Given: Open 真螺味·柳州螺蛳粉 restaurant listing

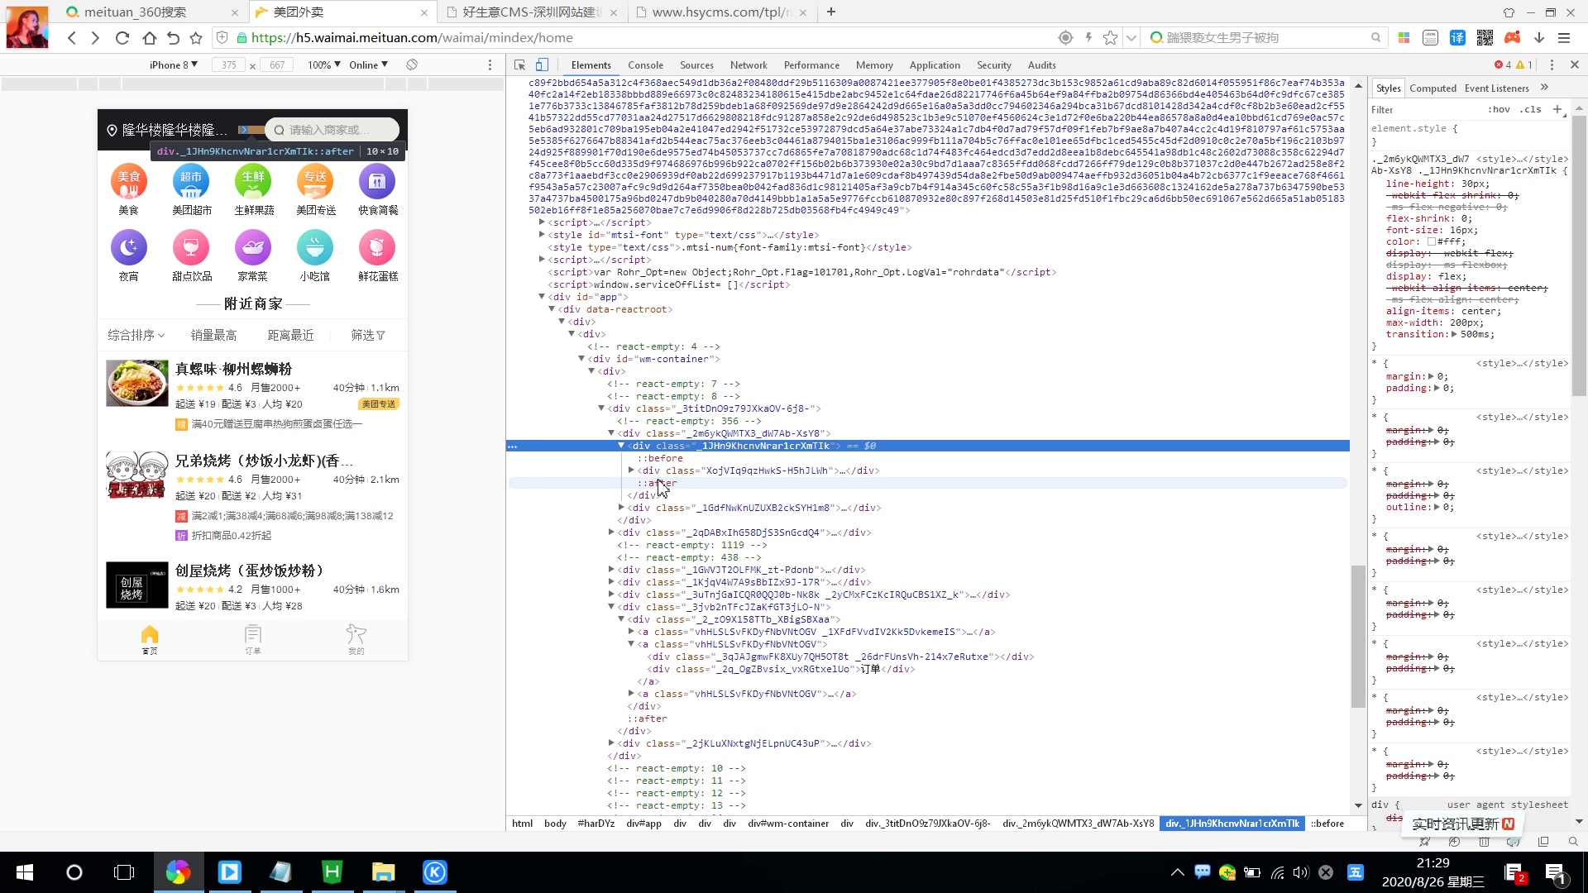Looking at the screenshot, I should tap(252, 395).
